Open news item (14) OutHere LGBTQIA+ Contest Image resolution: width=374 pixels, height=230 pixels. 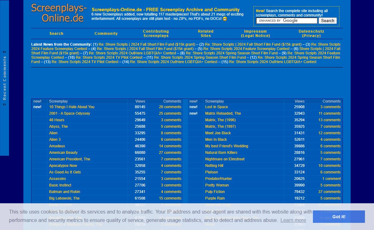coord(174,62)
